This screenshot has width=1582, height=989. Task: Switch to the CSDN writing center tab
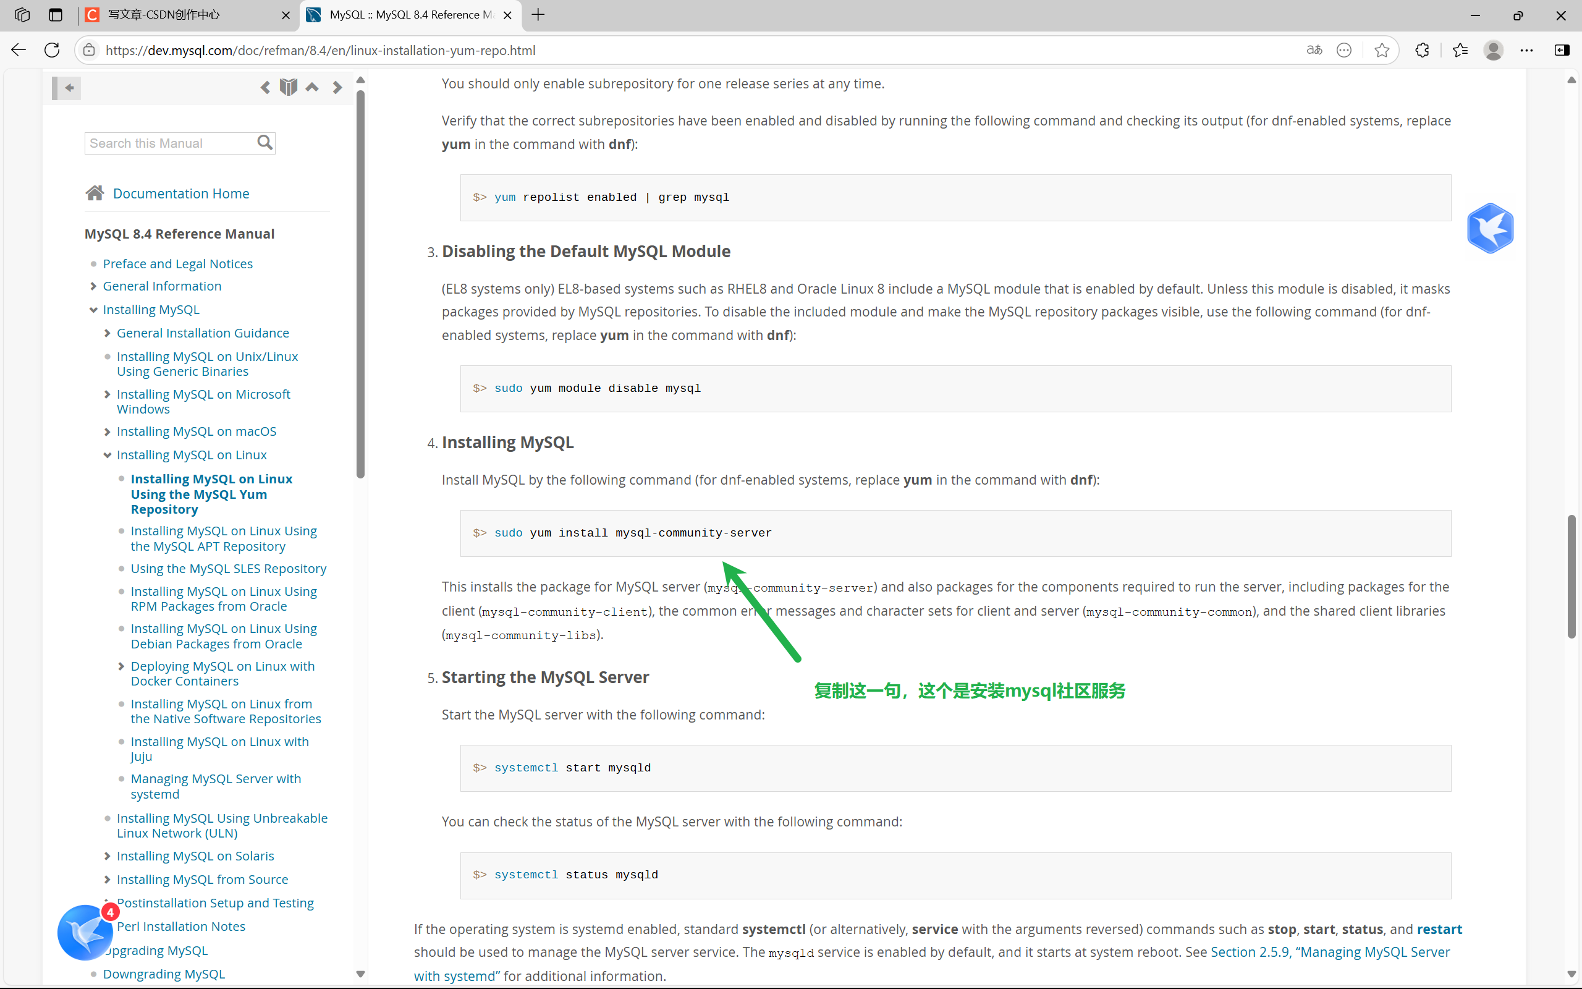(x=163, y=14)
